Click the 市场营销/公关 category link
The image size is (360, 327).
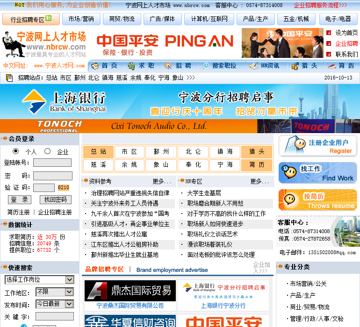pos(309,284)
